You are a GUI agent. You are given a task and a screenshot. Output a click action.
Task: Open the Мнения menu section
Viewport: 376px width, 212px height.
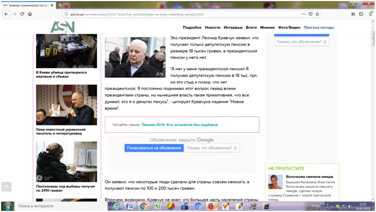(x=267, y=27)
